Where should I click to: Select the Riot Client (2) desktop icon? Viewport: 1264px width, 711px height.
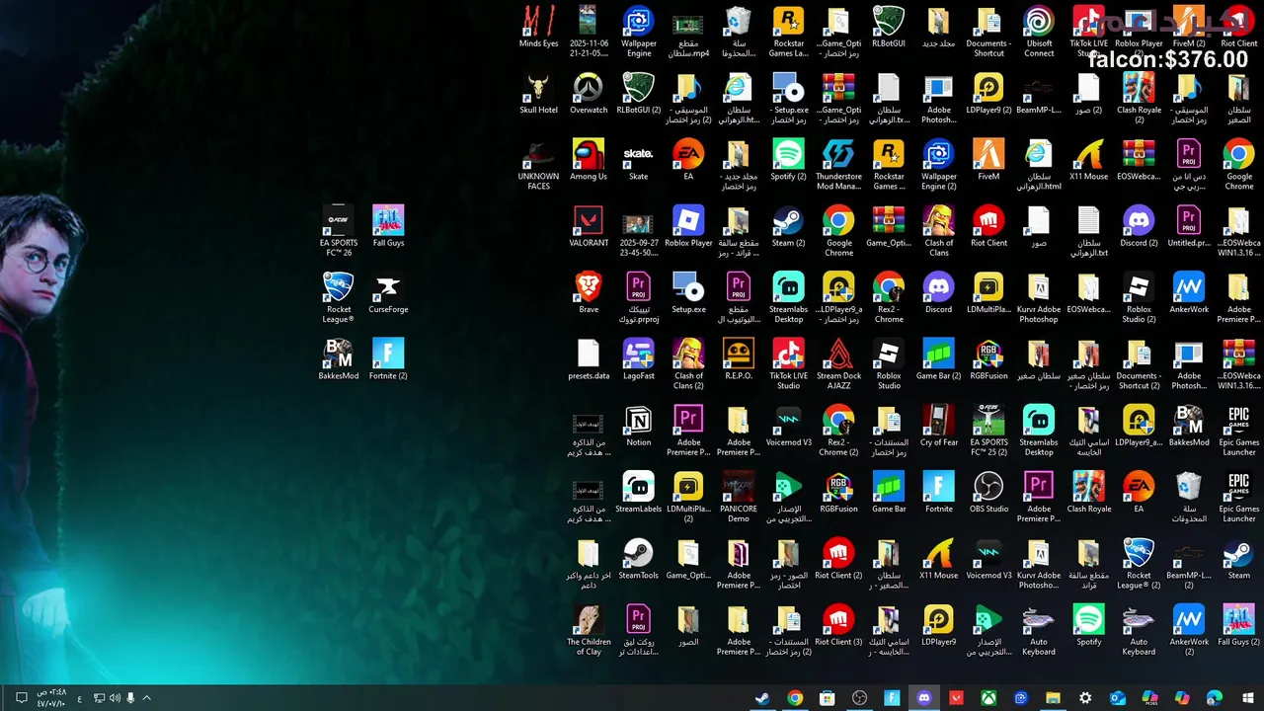(838, 558)
